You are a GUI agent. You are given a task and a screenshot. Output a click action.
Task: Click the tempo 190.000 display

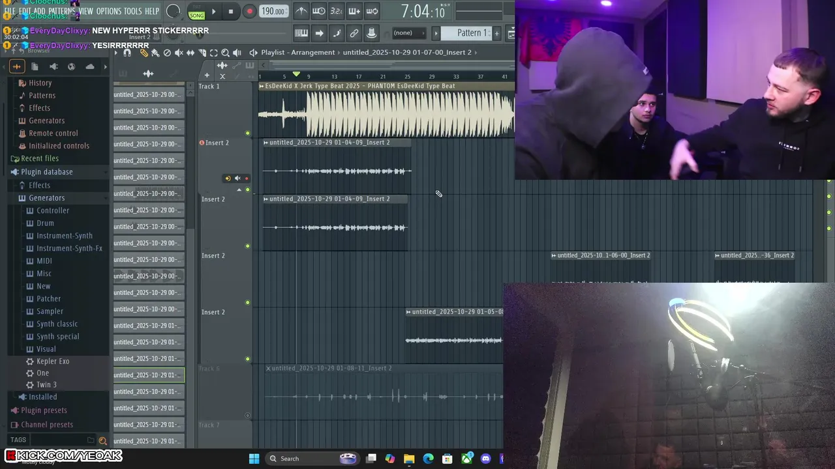point(273,11)
